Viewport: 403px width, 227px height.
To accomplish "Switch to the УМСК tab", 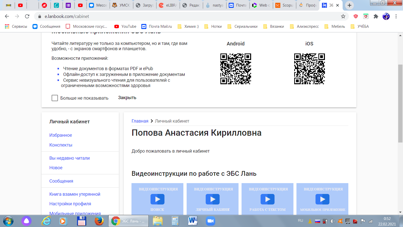I will coord(121,5).
